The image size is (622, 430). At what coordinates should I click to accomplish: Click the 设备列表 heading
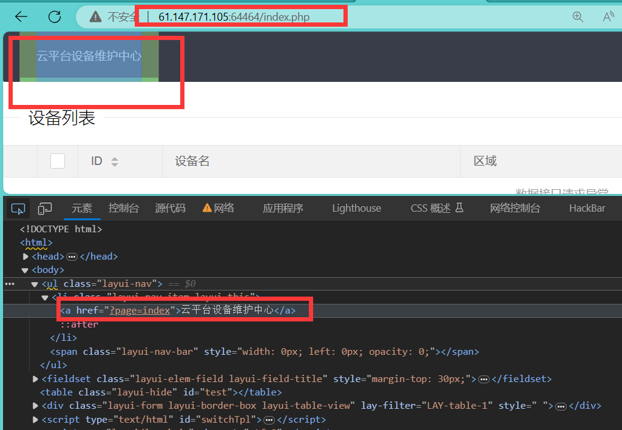point(61,118)
